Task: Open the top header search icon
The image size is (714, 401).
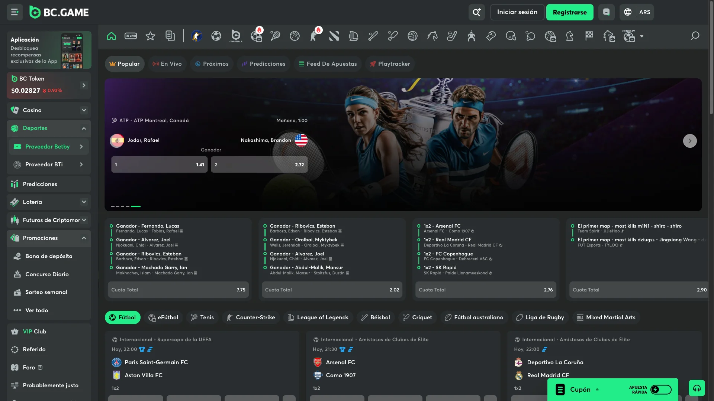Action: tap(476, 12)
